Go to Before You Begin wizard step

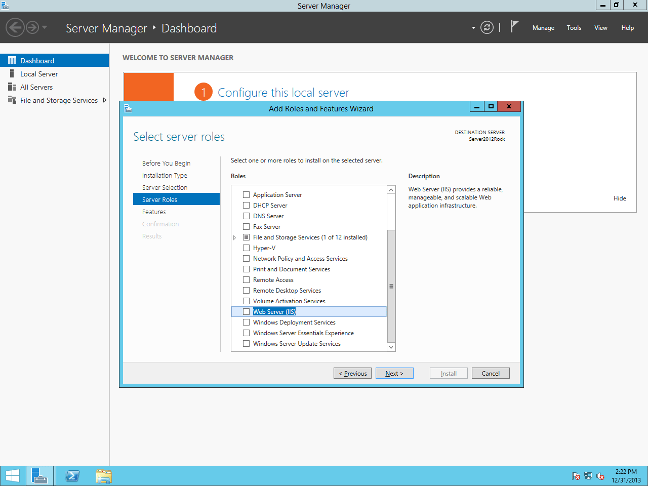tap(166, 163)
